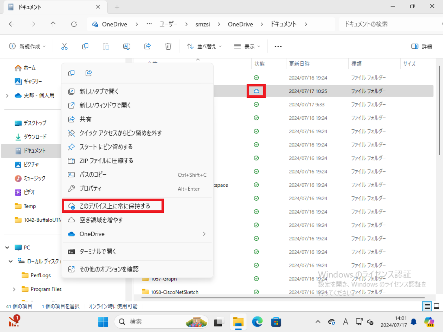
Task: Switch to large thumbnails view icon
Action: [x=437, y=306]
